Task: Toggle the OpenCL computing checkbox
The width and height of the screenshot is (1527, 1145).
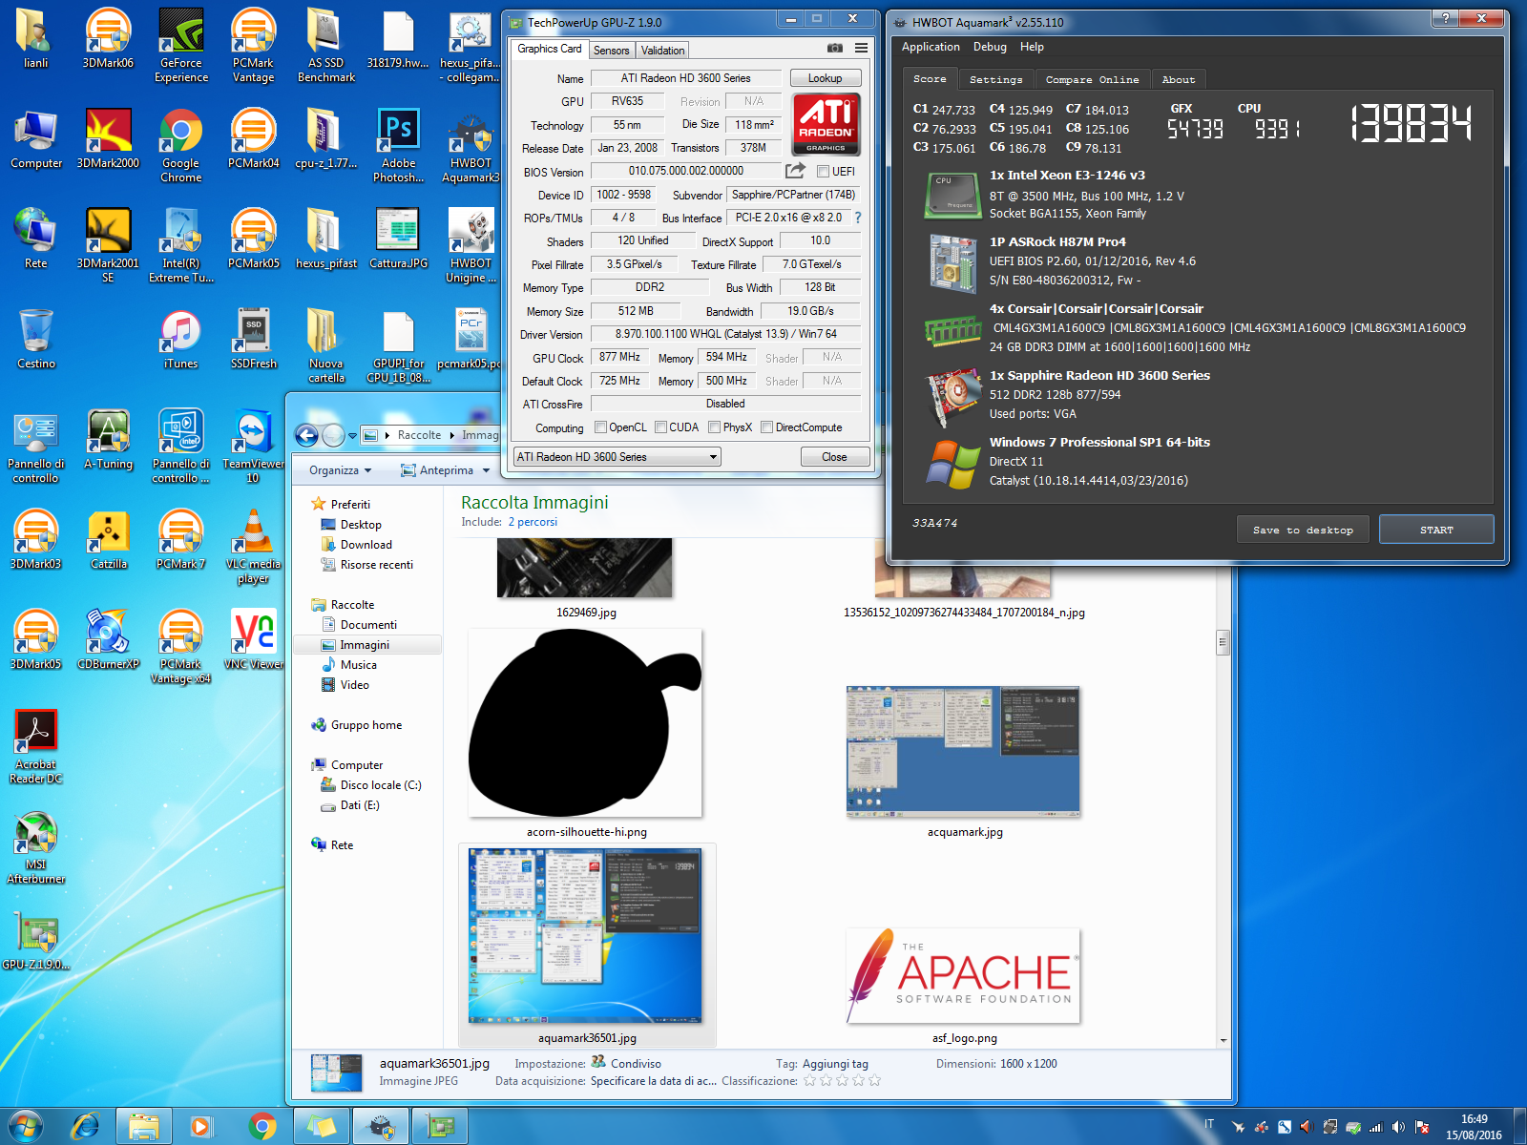Action: (x=600, y=427)
